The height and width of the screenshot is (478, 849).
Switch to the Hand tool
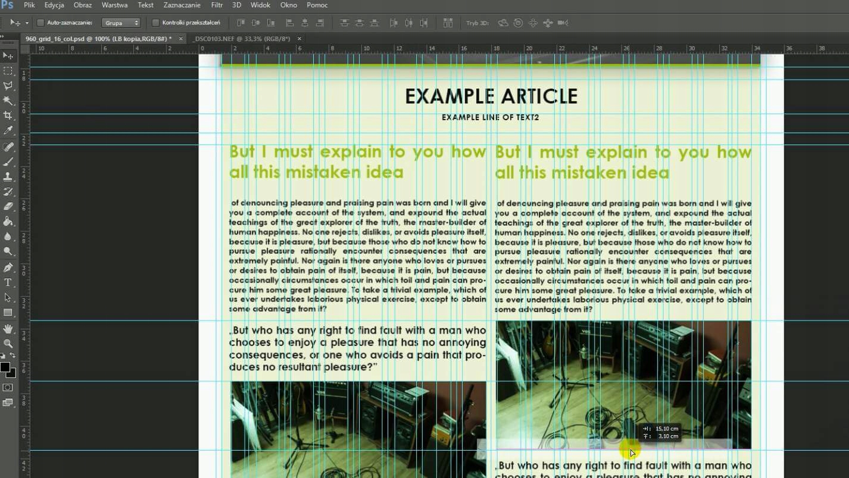[x=8, y=329]
